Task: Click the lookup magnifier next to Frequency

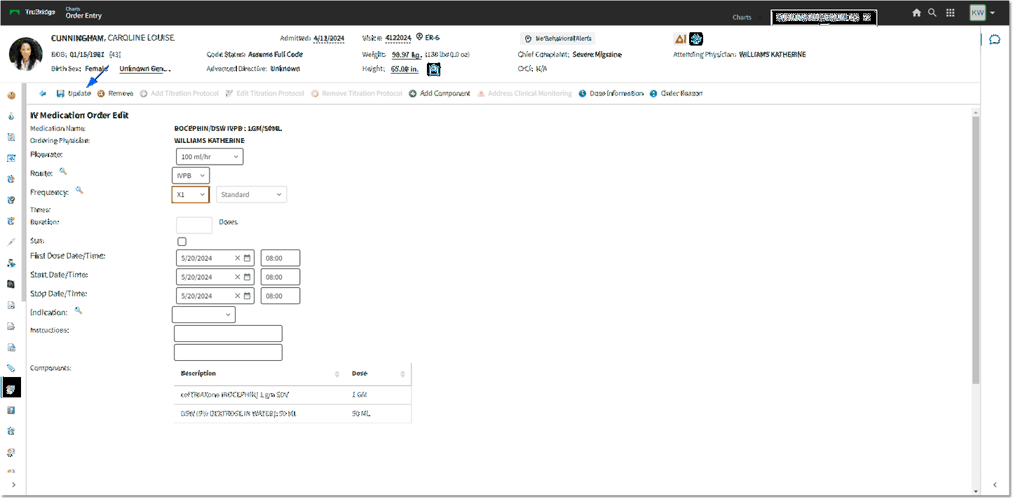Action: pyautogui.click(x=79, y=190)
